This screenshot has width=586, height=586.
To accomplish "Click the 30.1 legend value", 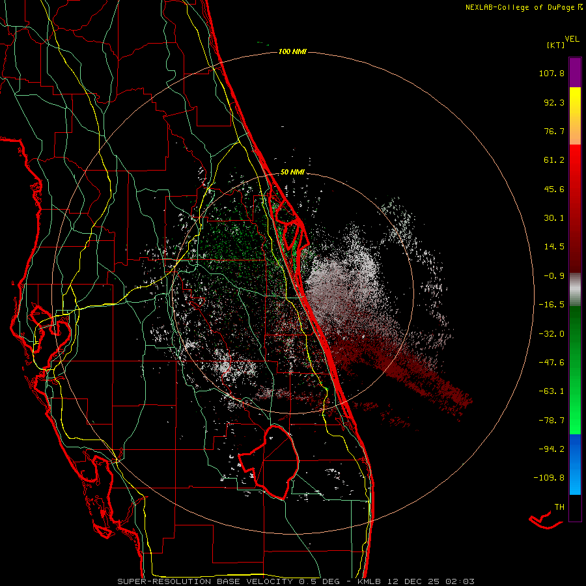I will pyautogui.click(x=554, y=218).
